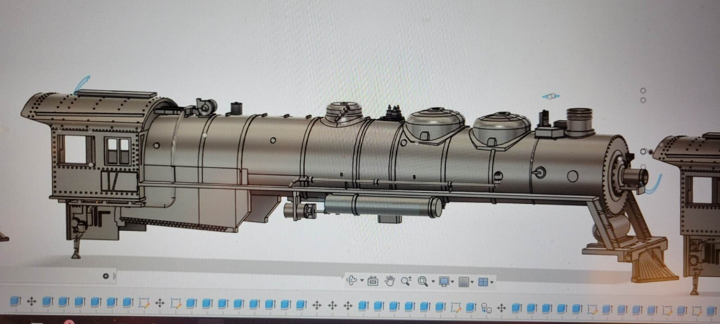The width and height of the screenshot is (720, 324).
Task: Click the pattern/linked-circles feature icon in timeline
Action: pyautogui.click(x=486, y=308)
